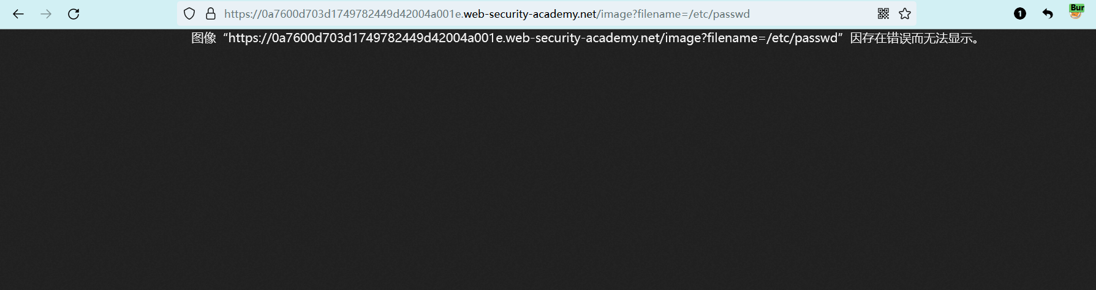This screenshot has height=290, width=1096.
Task: Reload the current page
Action: coord(74,14)
